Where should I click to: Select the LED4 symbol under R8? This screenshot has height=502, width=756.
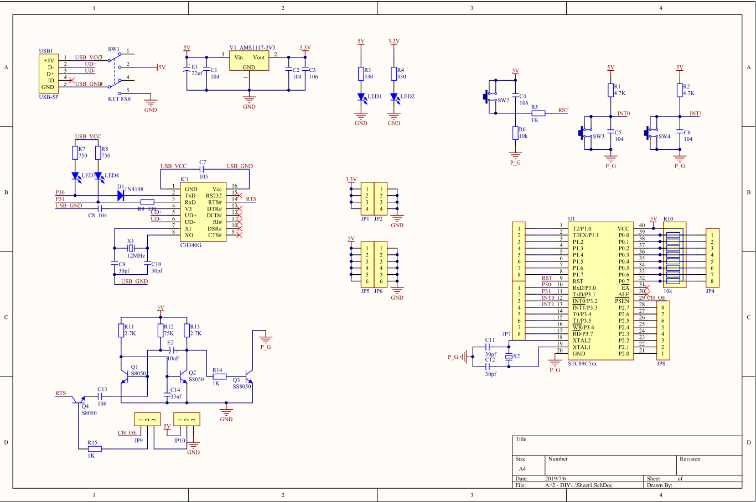tap(99, 176)
